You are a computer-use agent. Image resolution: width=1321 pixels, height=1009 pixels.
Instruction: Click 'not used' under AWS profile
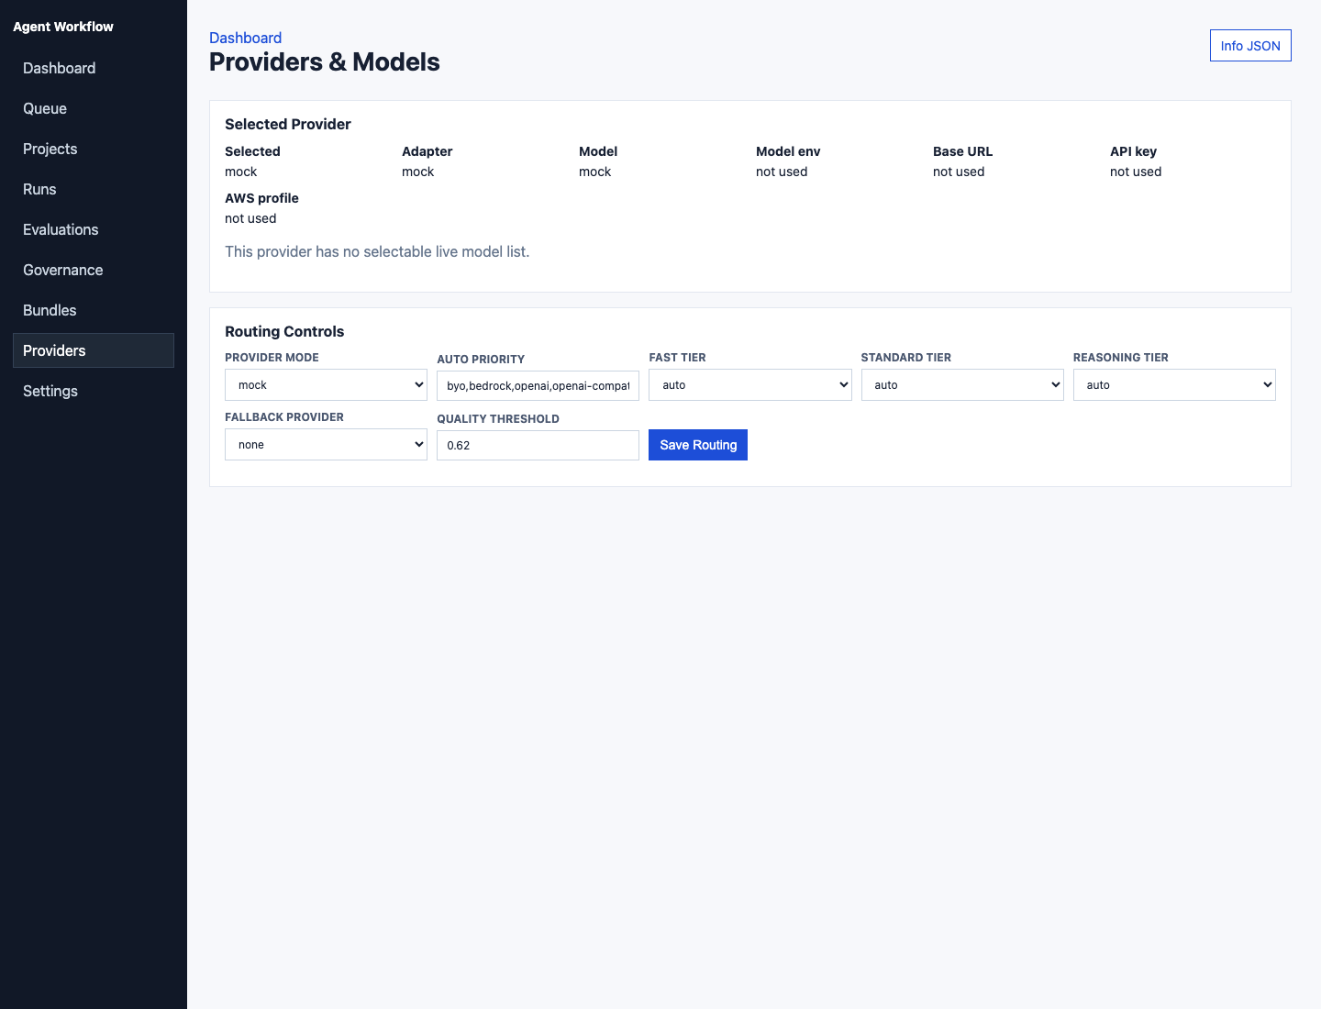[x=250, y=218]
